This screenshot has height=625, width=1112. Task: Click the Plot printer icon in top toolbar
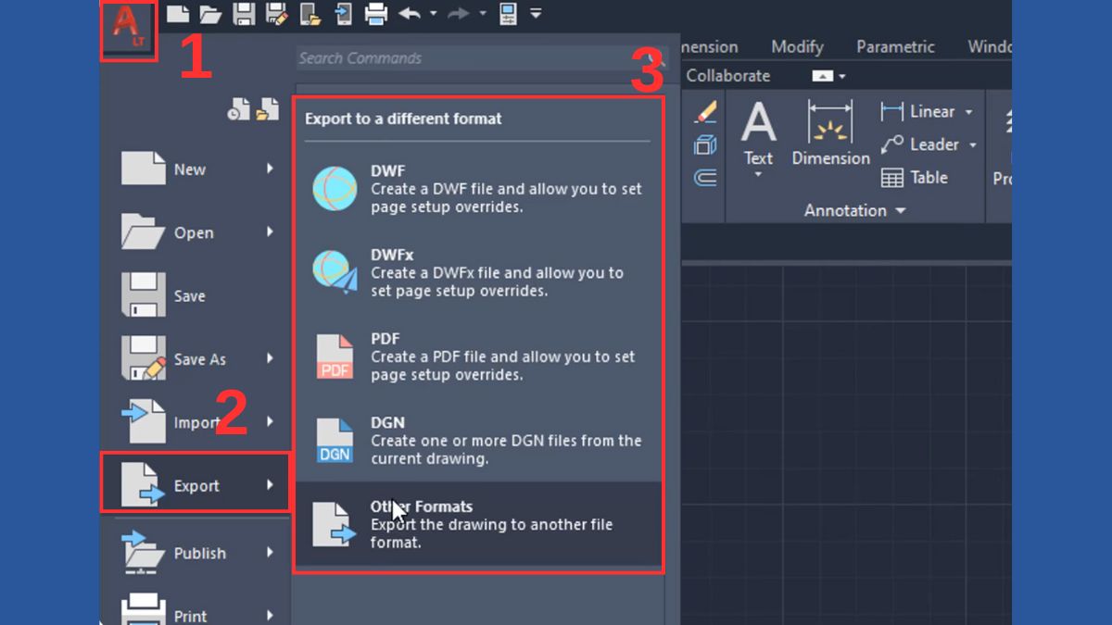[x=375, y=14]
